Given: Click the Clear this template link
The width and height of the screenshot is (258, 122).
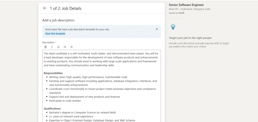Looking at the screenshot, I should 55,34.
